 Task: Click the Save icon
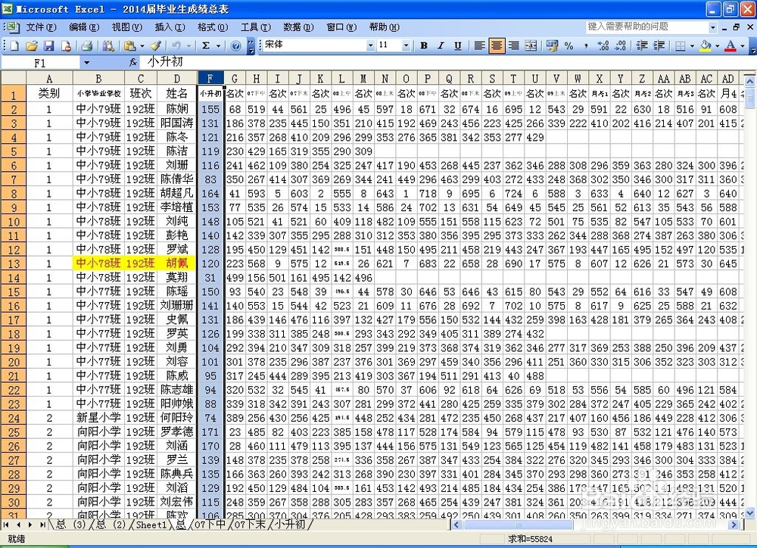pyautogui.click(x=50, y=45)
